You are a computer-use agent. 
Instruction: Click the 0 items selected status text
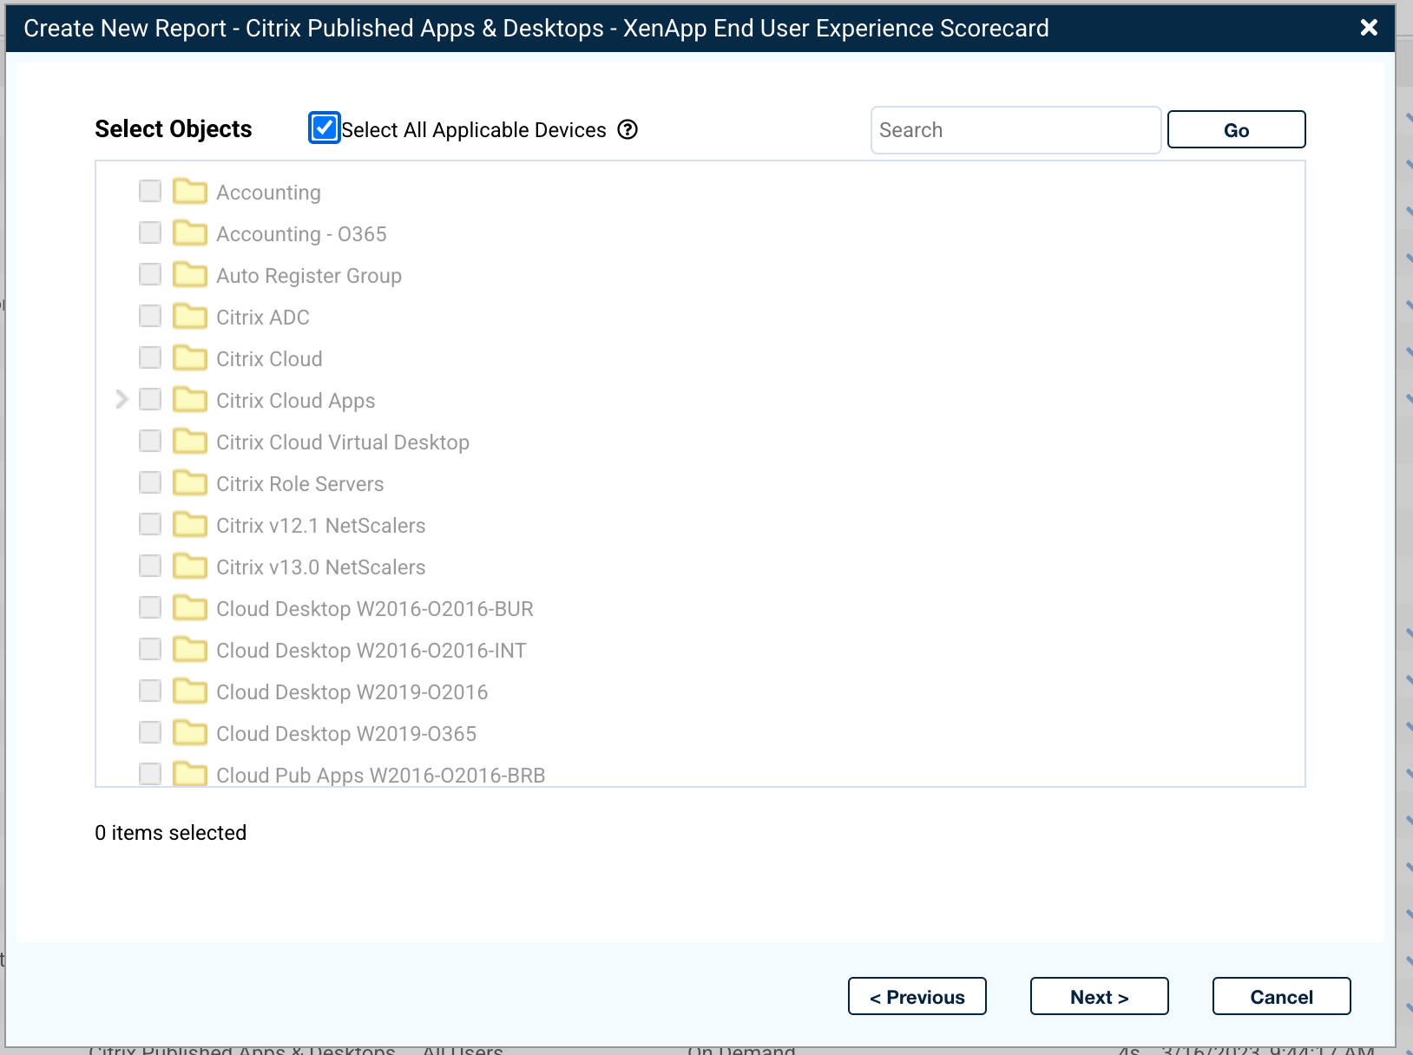pyautogui.click(x=171, y=833)
